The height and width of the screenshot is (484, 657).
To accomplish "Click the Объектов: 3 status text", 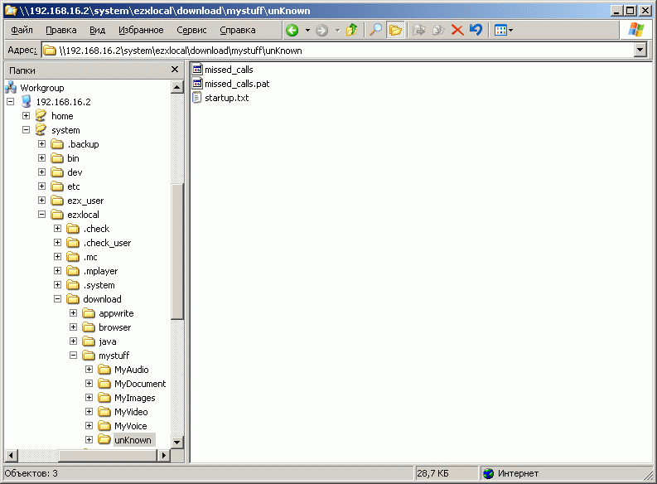I will coord(31,473).
